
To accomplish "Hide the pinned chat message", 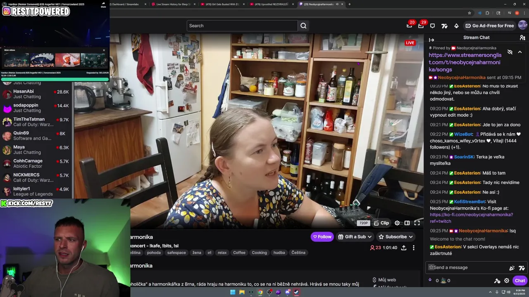I will [510, 52].
